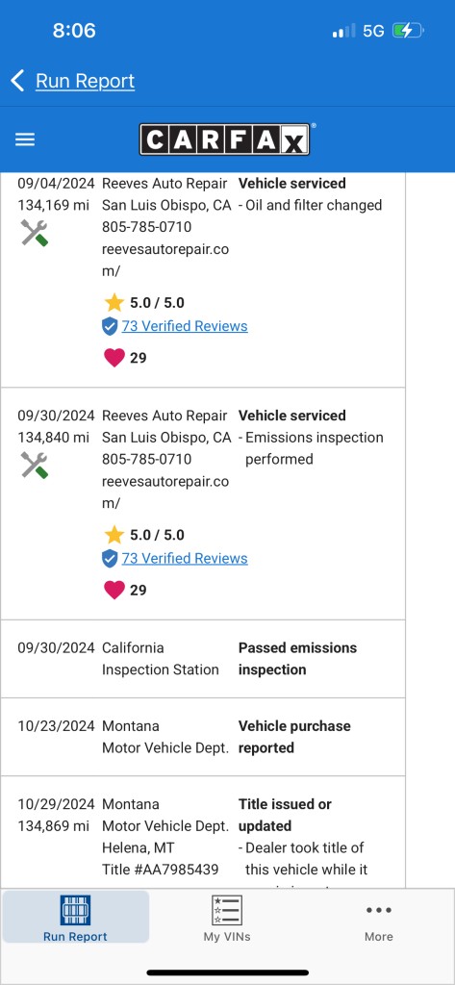Tap the back chevron beside Run Report
Viewport: 455px width, 985px height.
17,81
